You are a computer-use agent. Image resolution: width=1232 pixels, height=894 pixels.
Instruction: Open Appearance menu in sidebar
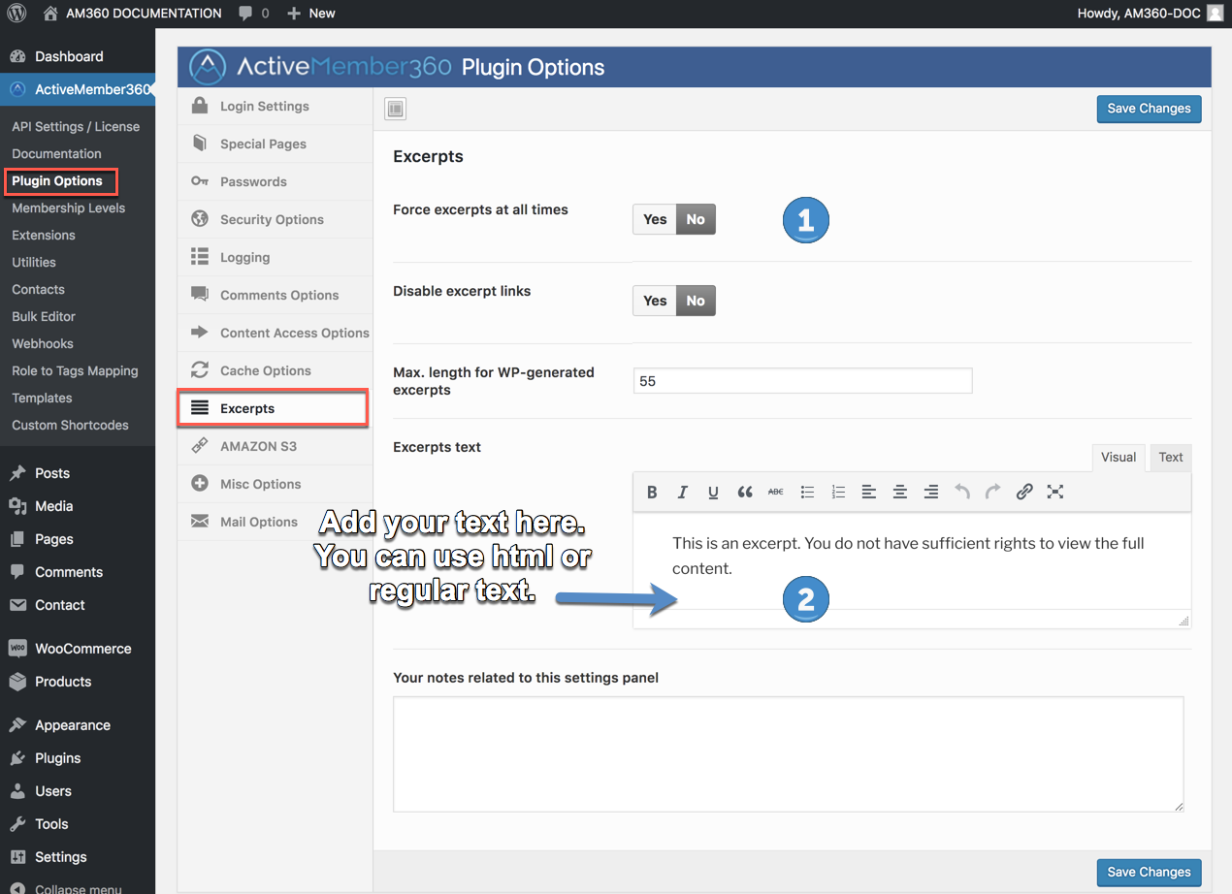73,725
